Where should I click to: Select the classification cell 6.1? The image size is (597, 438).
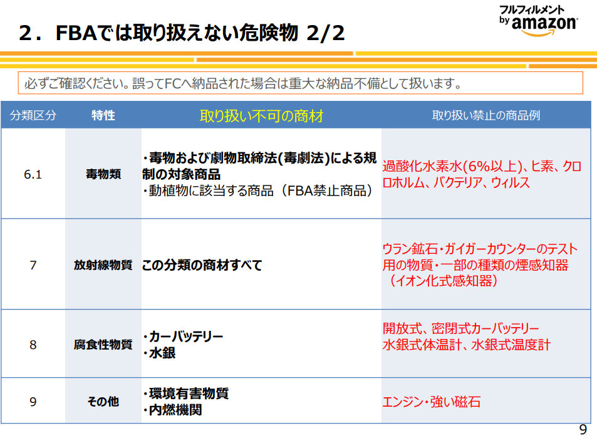point(33,174)
